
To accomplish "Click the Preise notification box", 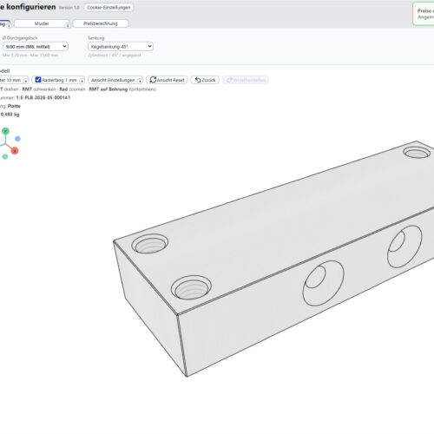I will pyautogui.click(x=424, y=14).
